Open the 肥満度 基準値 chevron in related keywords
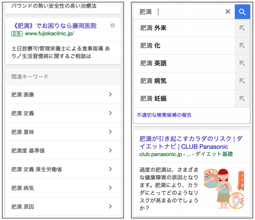 click(111, 150)
